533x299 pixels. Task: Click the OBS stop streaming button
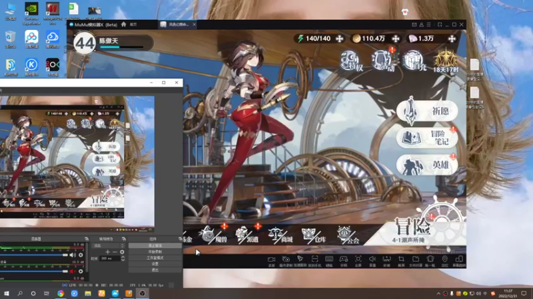155,245
